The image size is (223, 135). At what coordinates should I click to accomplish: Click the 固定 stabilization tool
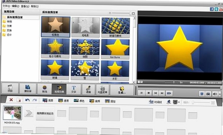[x=110, y=101]
